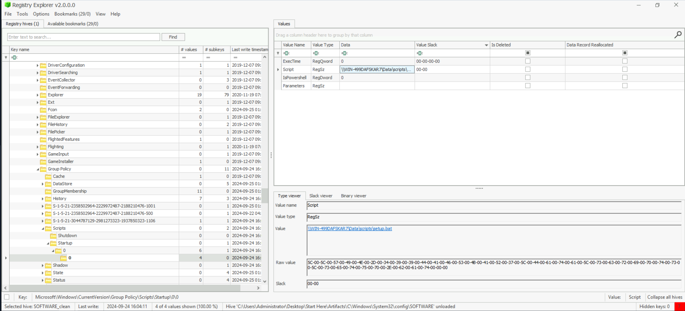Click the Find button

173,37
